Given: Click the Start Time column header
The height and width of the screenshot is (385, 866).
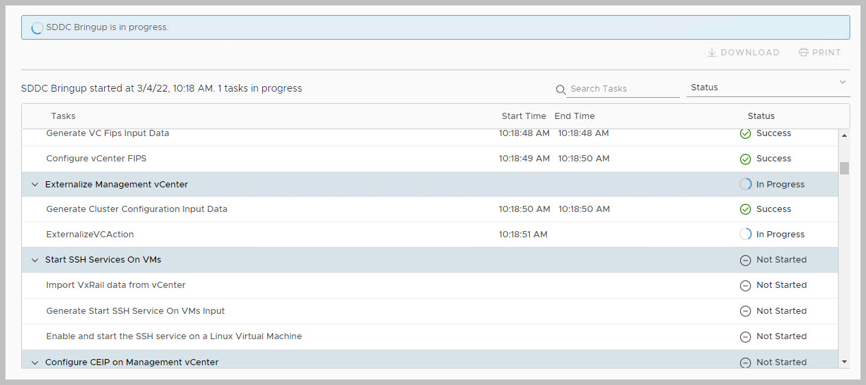Looking at the screenshot, I should click(x=524, y=116).
